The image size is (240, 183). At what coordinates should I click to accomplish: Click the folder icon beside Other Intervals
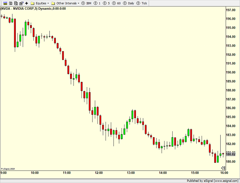(x=53, y=3)
